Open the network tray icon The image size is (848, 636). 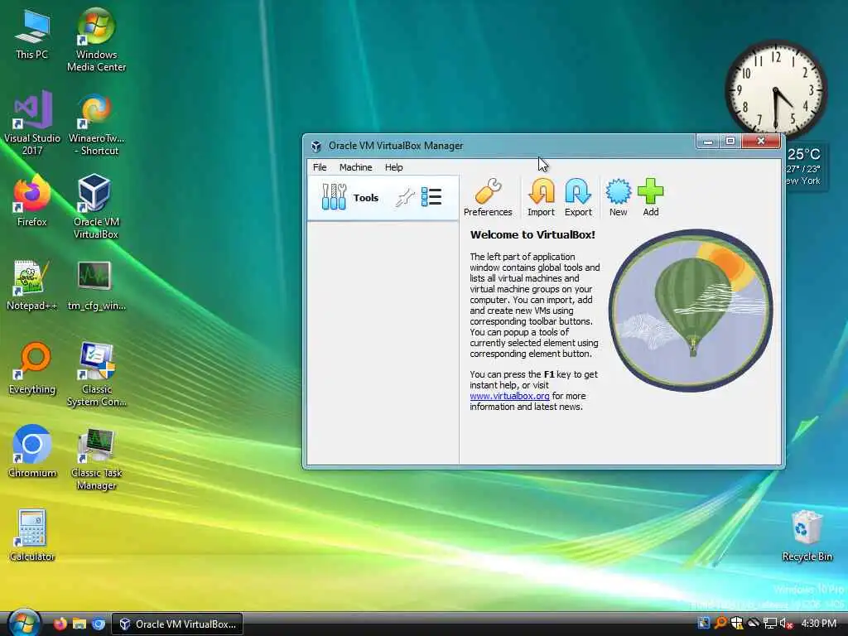[769, 624]
